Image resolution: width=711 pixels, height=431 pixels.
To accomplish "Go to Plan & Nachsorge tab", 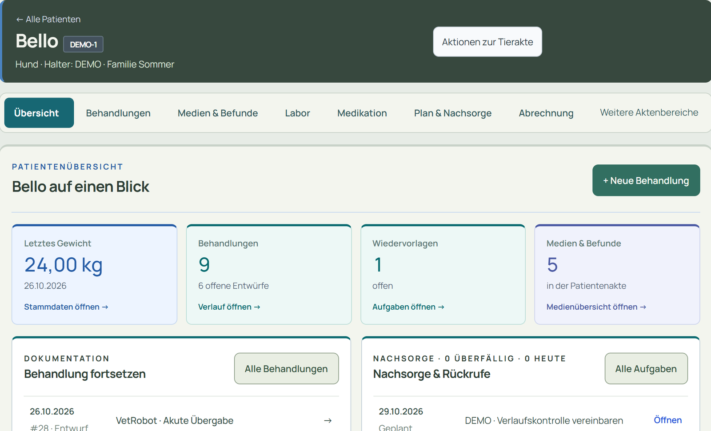I will click(453, 113).
